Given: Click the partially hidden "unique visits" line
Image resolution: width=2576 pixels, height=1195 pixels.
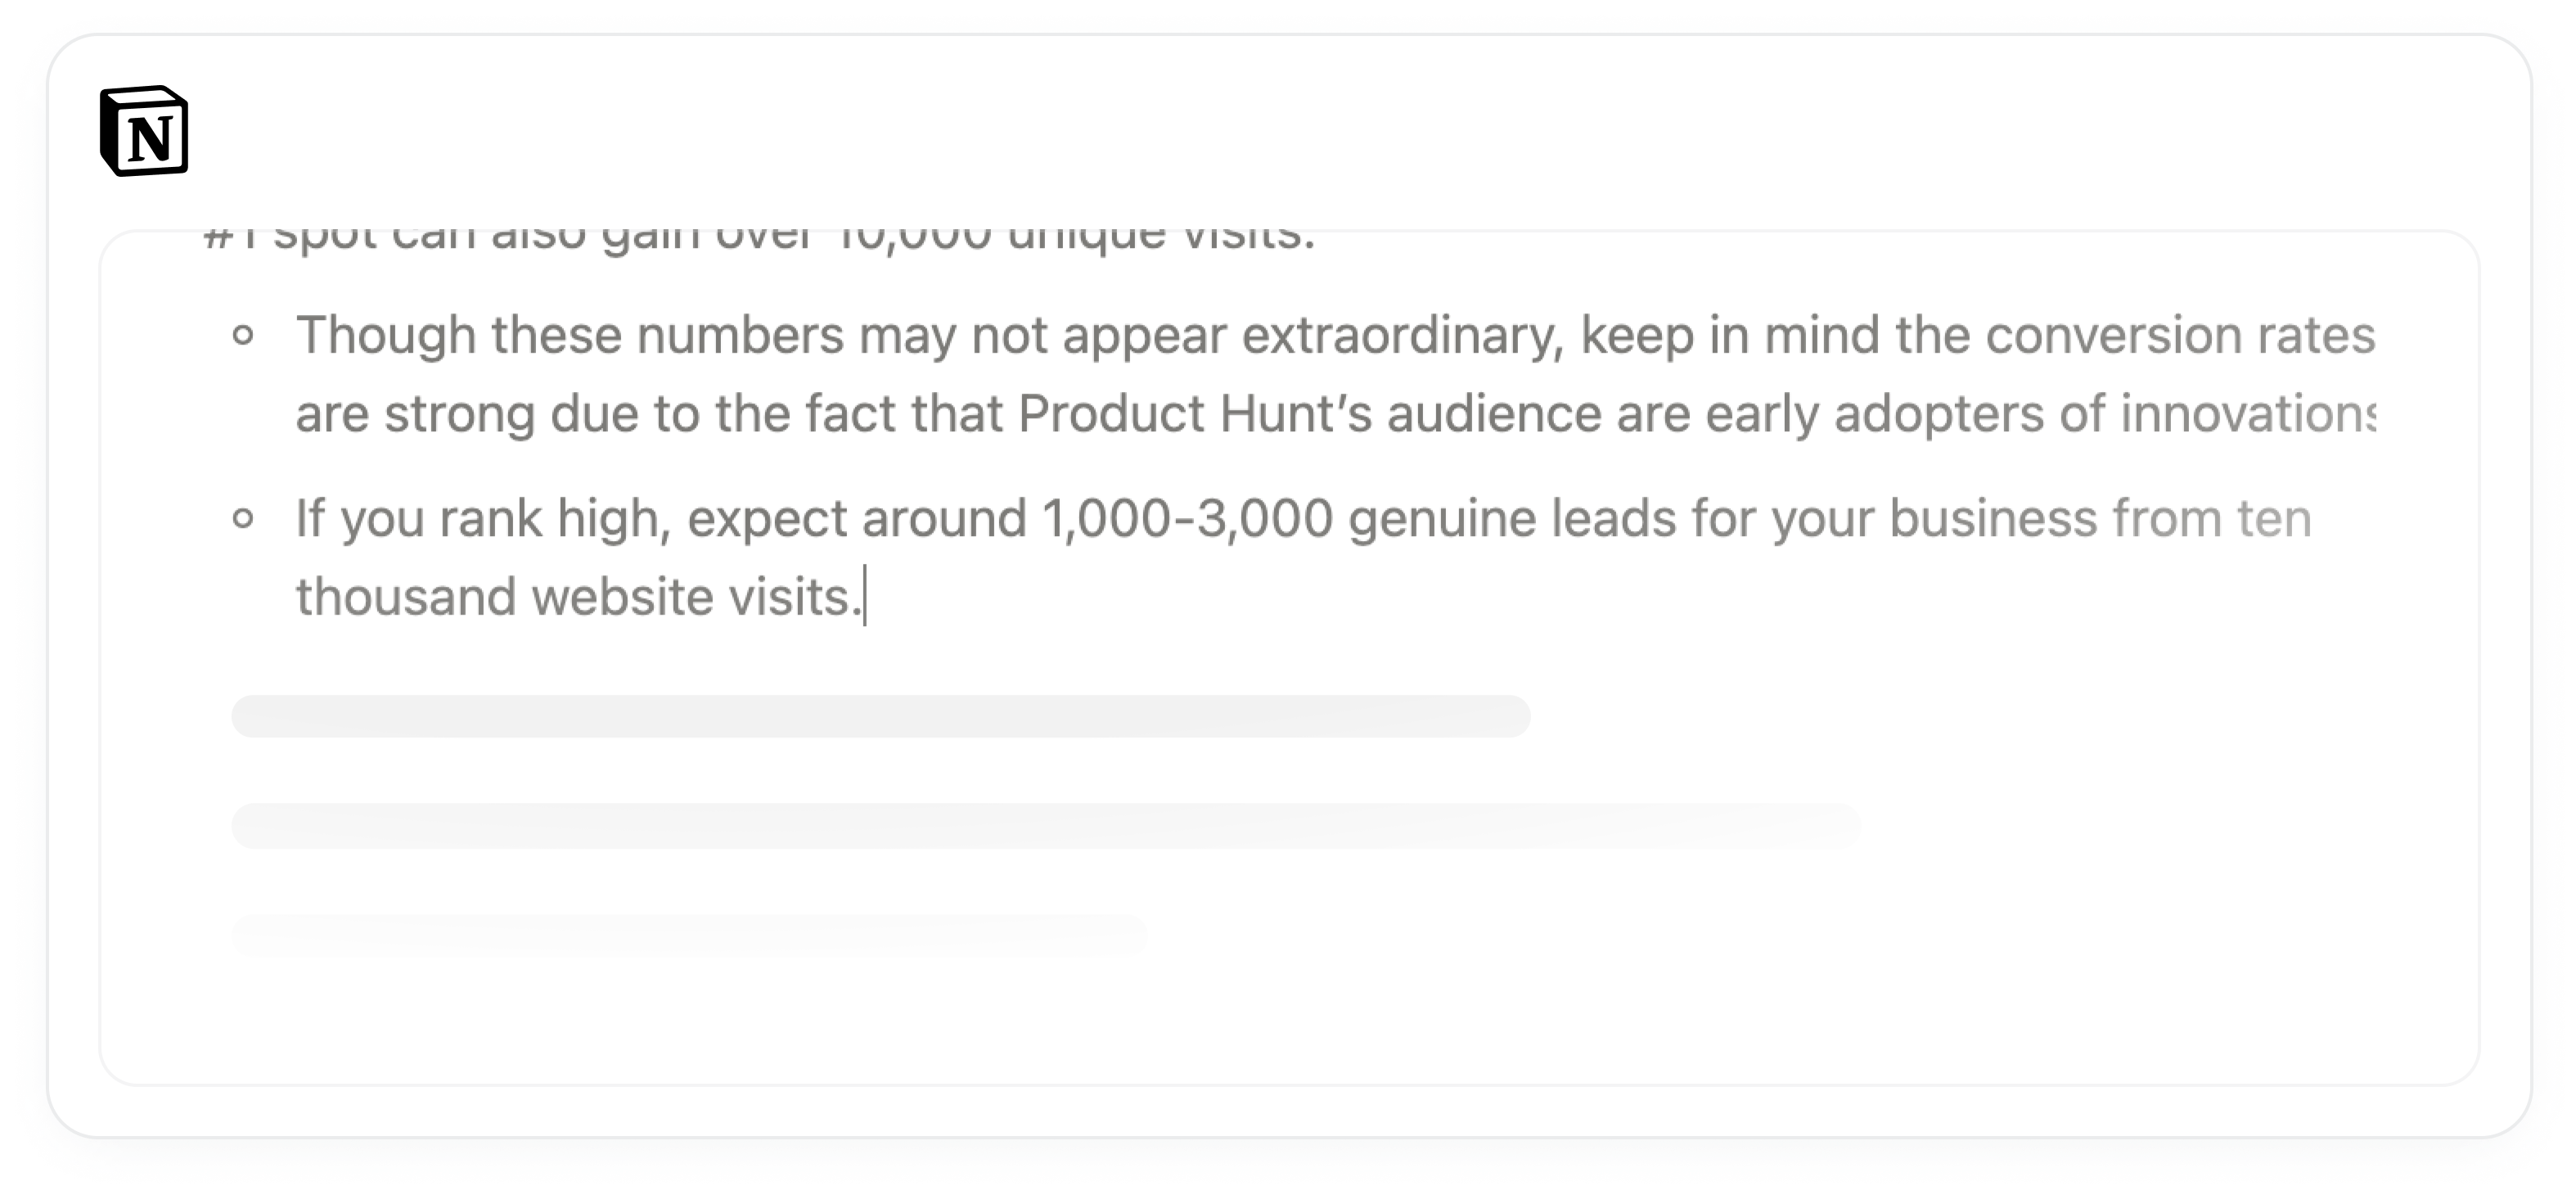Looking at the screenshot, I should 1160,238.
